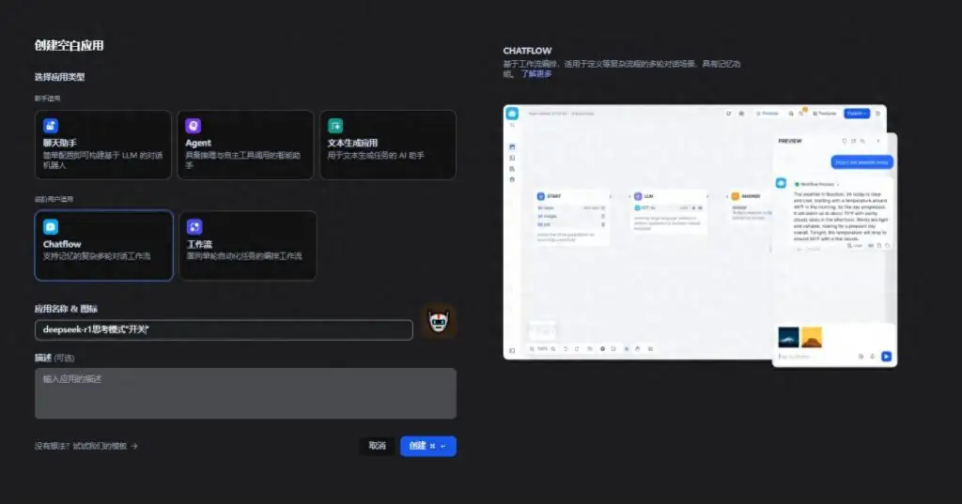Create the app with the 创建 button

428,446
